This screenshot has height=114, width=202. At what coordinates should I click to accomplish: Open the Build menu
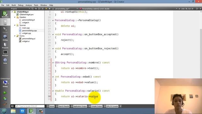click(14, 5)
